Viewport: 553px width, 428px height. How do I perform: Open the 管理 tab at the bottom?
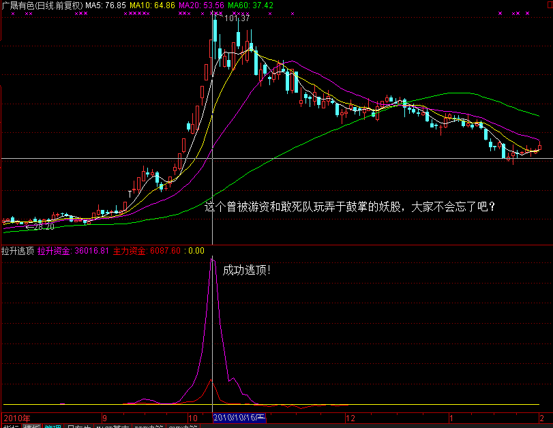click(53, 426)
